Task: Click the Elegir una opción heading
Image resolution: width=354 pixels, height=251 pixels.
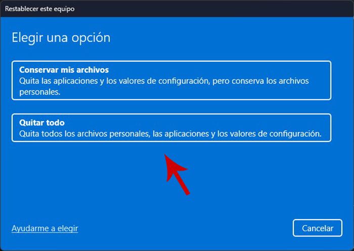Action: tap(61, 37)
